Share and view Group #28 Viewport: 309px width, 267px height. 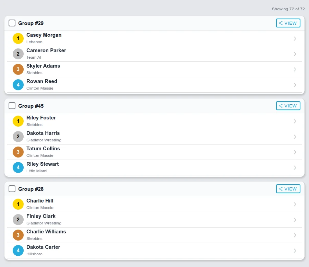point(288,189)
